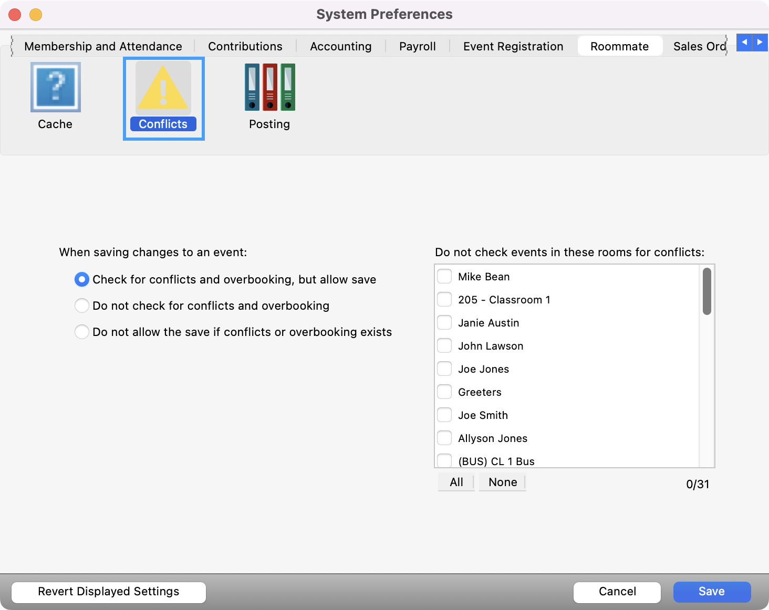769x610 pixels.
Task: Open the Posting binders icon
Action: [269, 88]
